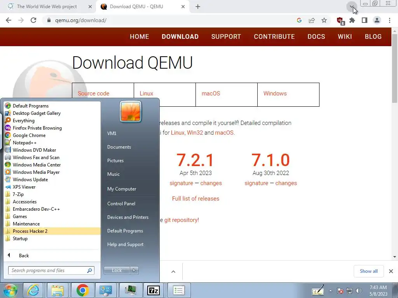
Task: Open the Chrome extensions puzzle icon
Action: [352, 20]
